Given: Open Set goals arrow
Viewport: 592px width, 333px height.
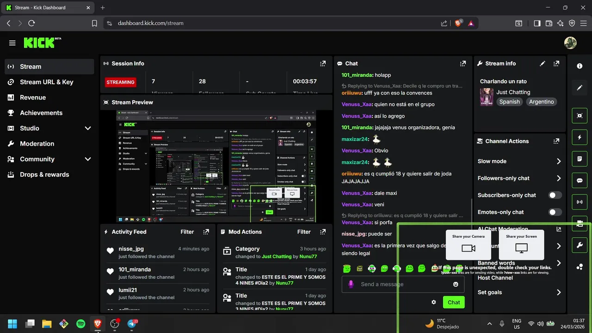Looking at the screenshot, I should (x=559, y=292).
